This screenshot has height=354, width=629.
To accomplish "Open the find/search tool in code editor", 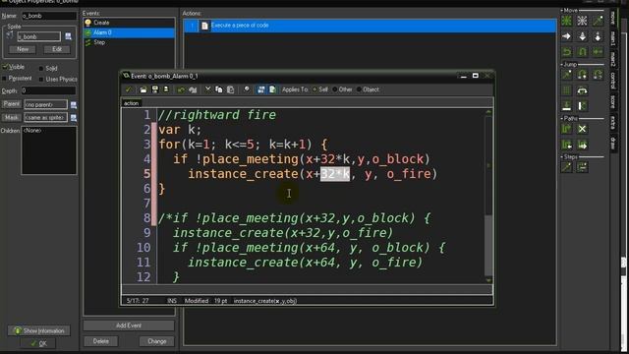I will (247, 89).
